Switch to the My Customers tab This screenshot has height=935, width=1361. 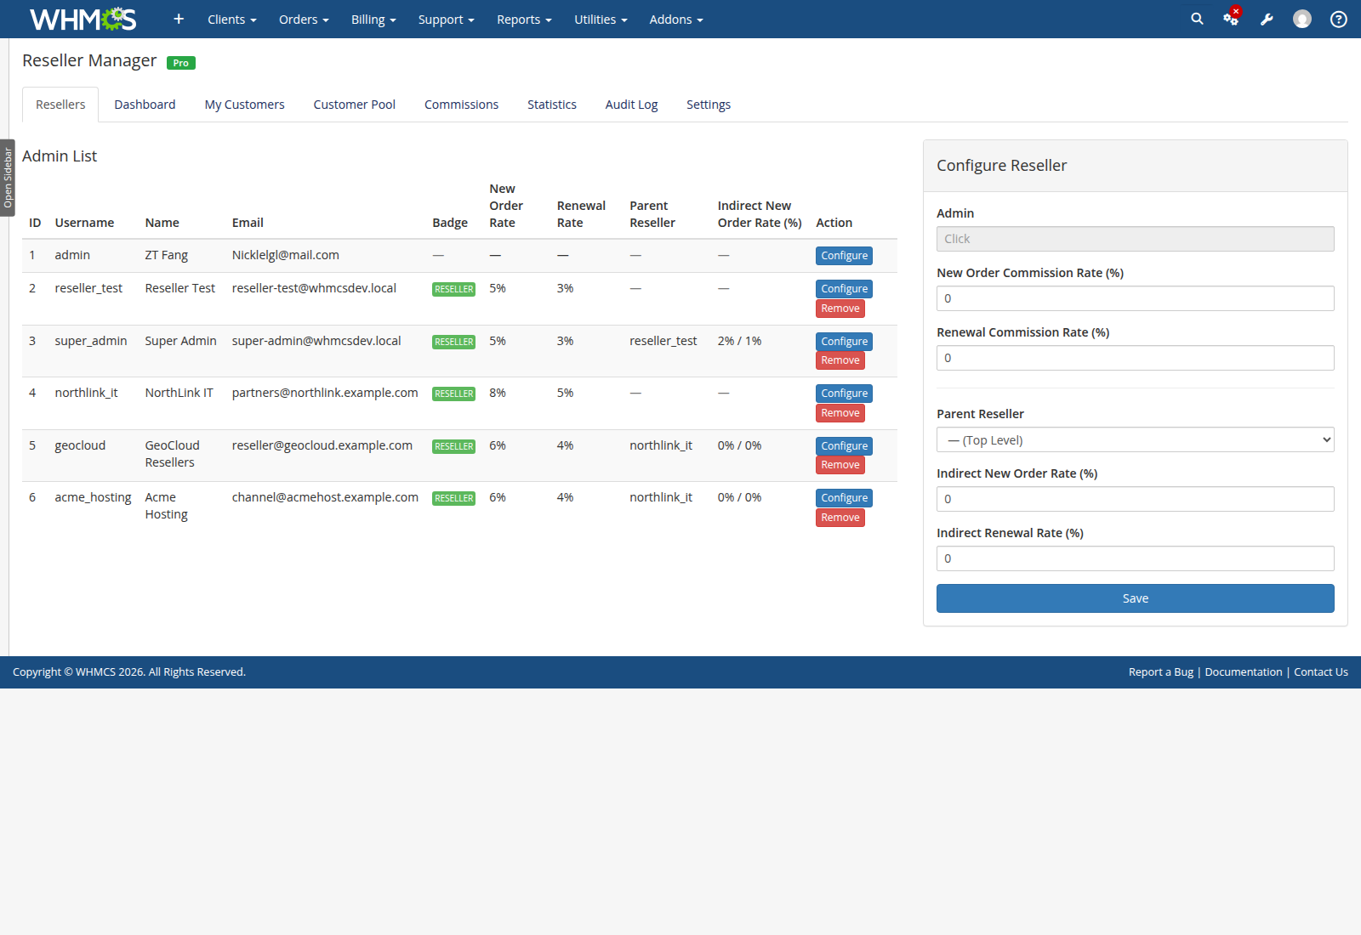244,105
